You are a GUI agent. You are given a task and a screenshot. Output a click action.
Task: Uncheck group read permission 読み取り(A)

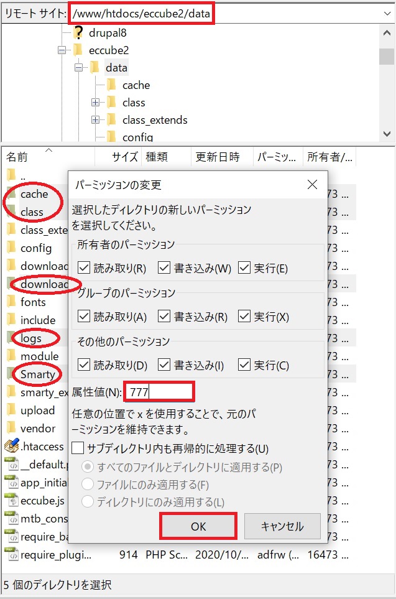[84, 317]
